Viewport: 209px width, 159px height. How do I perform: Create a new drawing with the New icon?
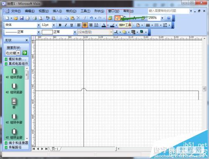coord(7,18)
